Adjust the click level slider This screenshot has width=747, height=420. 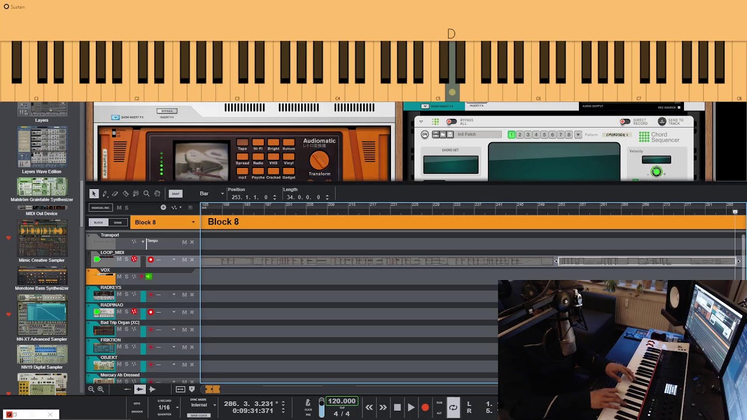tap(321, 407)
